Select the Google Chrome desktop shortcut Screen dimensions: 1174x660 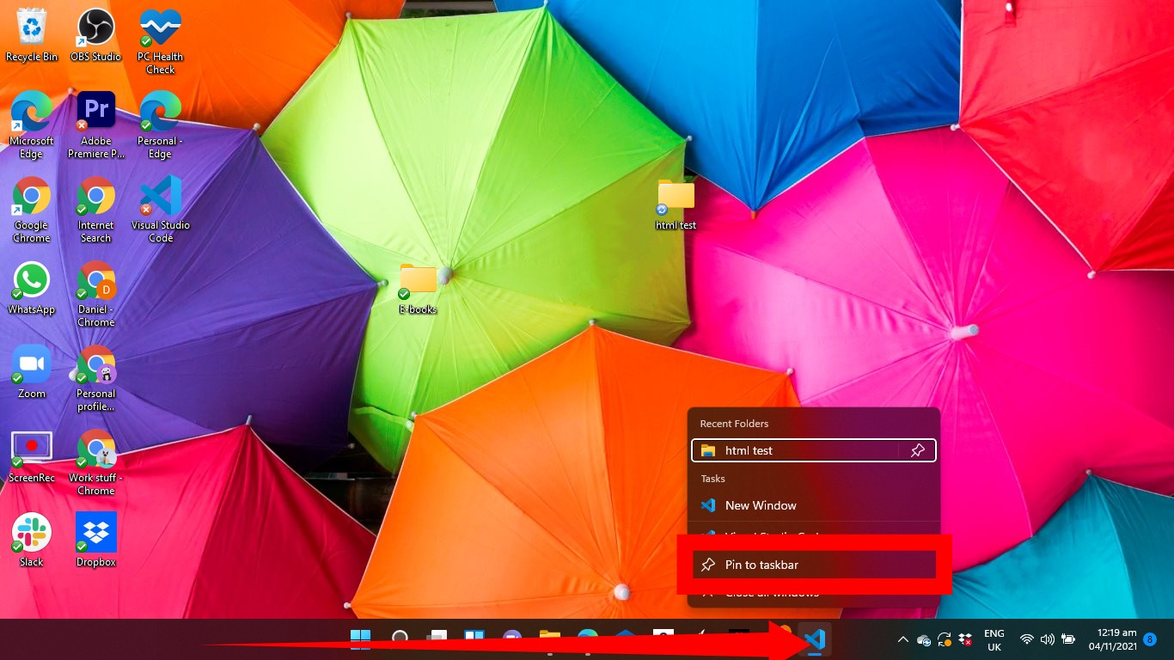tap(32, 209)
